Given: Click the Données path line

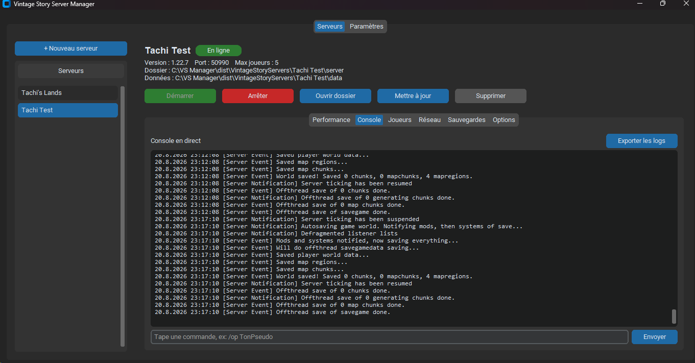Looking at the screenshot, I should (x=244, y=79).
